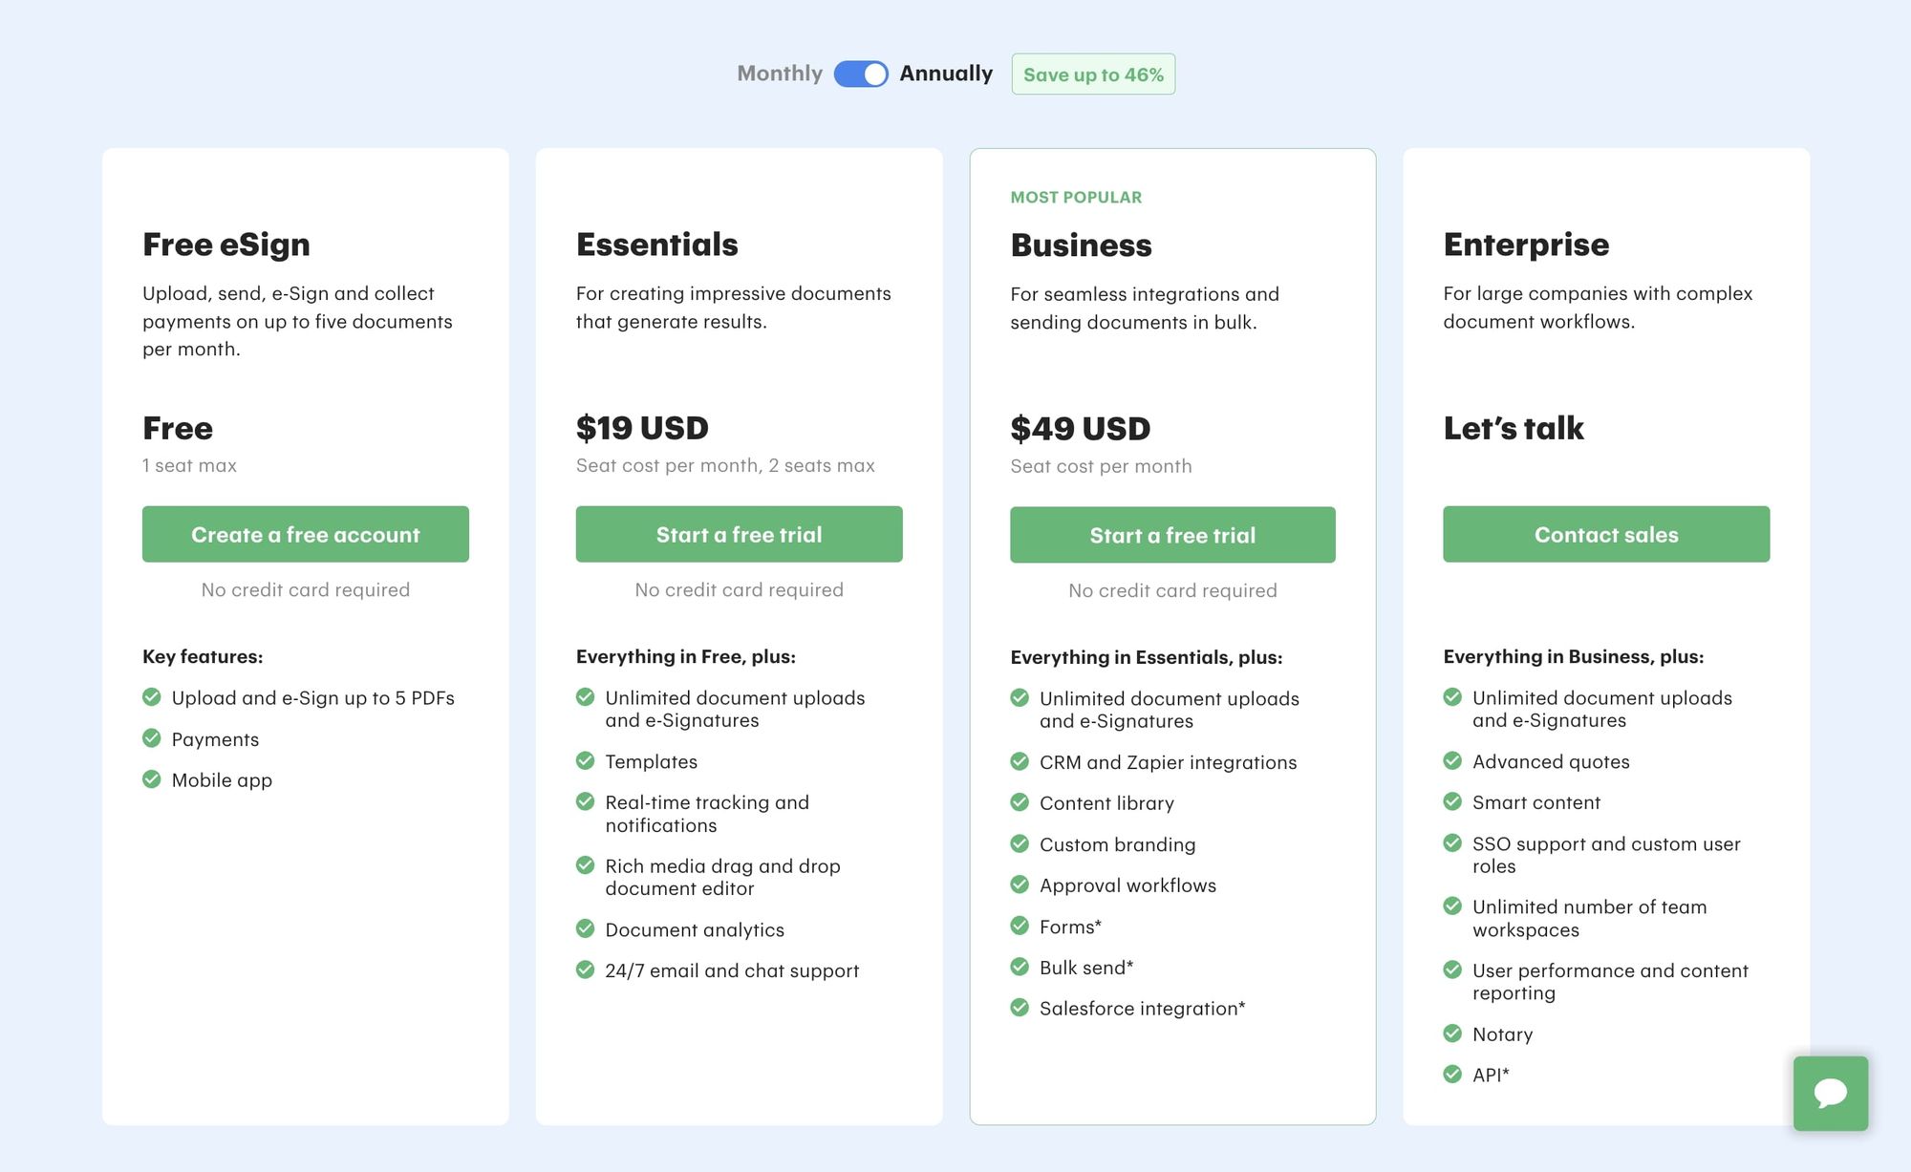Click checkmark icon beside Content library
The height and width of the screenshot is (1172, 1911).
tap(1020, 802)
